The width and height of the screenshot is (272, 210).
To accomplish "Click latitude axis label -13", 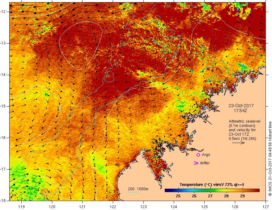I will coord(3,43).
